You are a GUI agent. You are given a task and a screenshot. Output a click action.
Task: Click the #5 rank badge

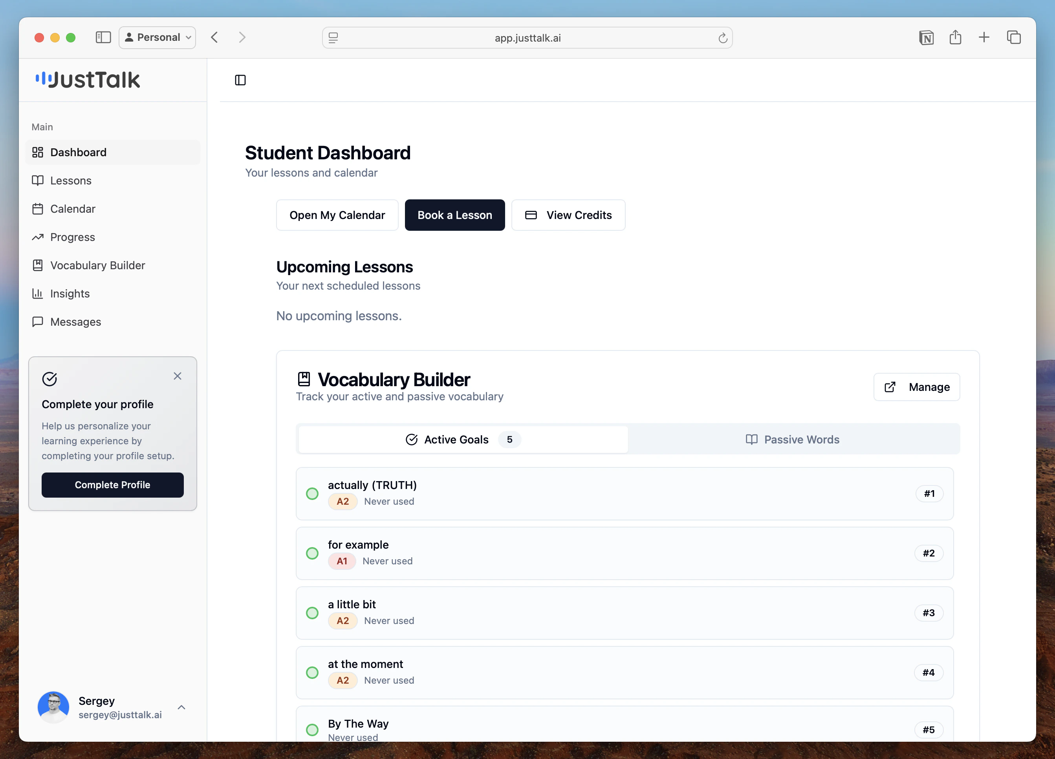click(x=929, y=730)
